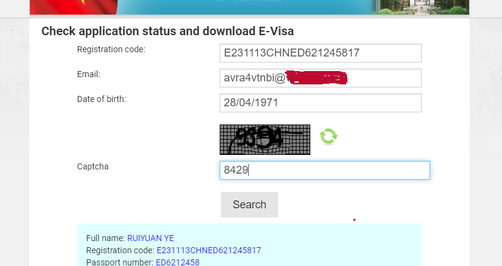Click the distorted captcha image
502x266 pixels.
point(265,140)
